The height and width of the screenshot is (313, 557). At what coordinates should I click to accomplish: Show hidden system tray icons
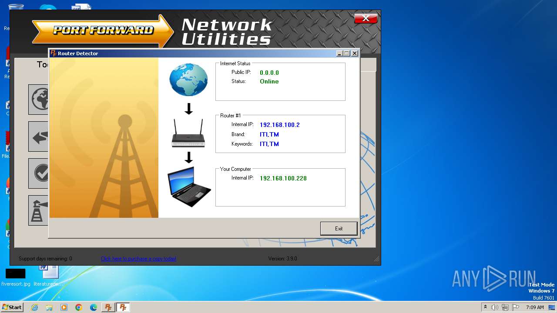(485, 307)
